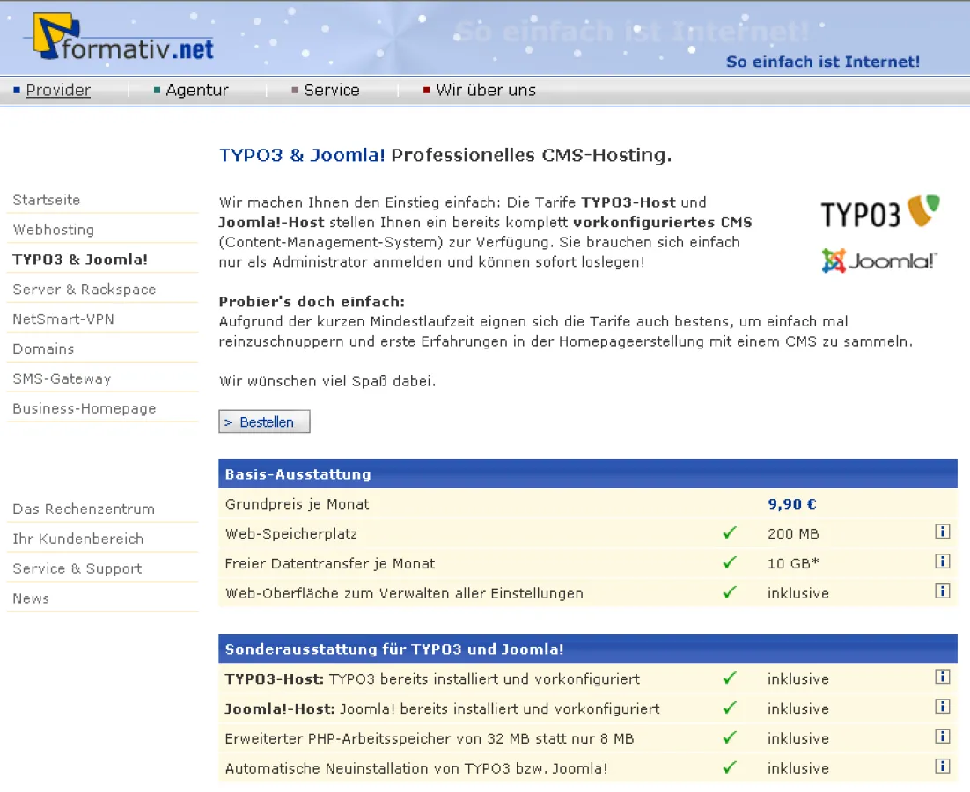Viewport: 970px width, 792px height.
Task: Click the Bestellen button
Action: [264, 422]
